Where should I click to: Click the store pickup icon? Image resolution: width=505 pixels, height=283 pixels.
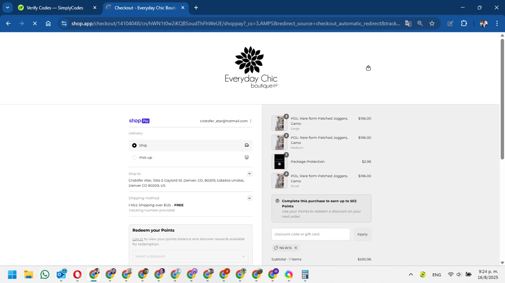247,157
